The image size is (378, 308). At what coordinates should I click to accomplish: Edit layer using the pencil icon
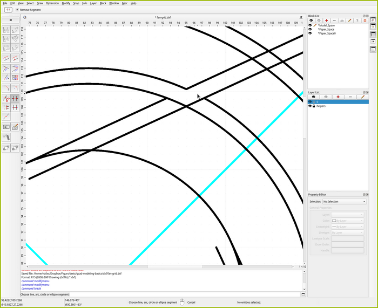click(x=362, y=97)
